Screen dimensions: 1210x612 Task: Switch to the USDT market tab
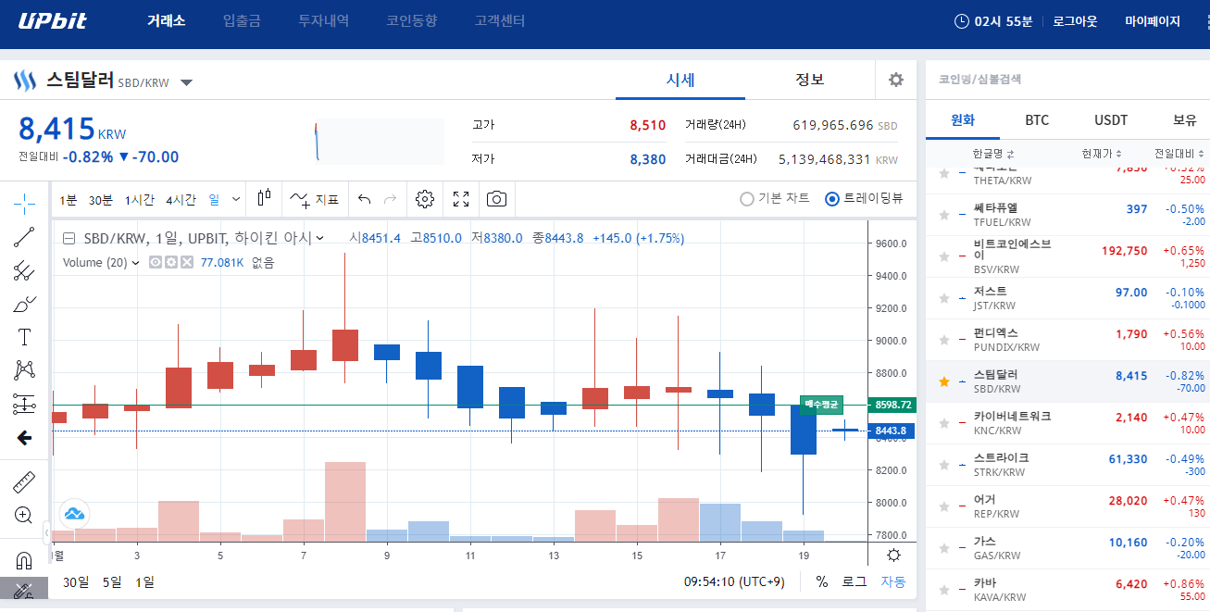click(1111, 120)
